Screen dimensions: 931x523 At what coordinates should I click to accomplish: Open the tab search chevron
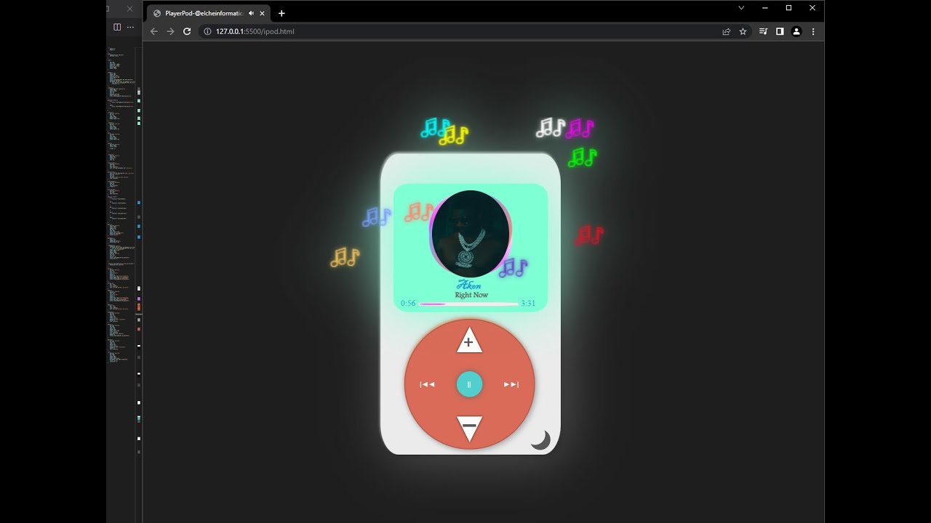point(741,8)
